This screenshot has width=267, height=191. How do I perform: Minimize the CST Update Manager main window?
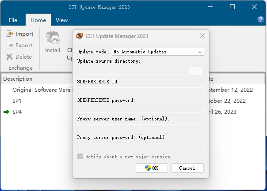210,7
